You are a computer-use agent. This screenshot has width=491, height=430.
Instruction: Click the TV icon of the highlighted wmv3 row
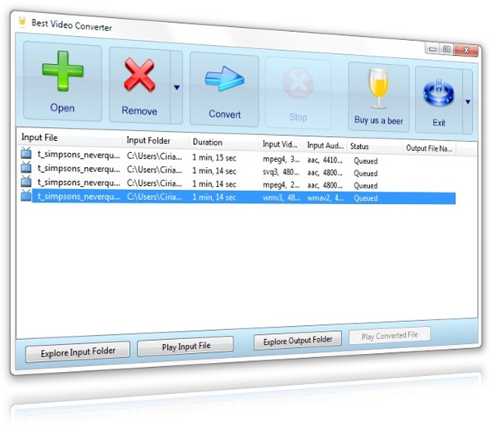(26, 195)
